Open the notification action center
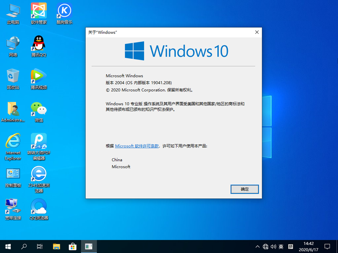The image size is (338, 253). click(327, 247)
